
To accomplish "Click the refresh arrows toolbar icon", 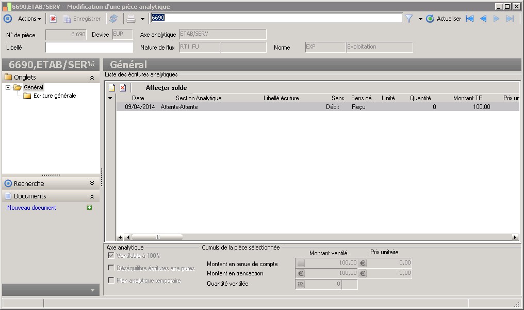I will [113, 19].
